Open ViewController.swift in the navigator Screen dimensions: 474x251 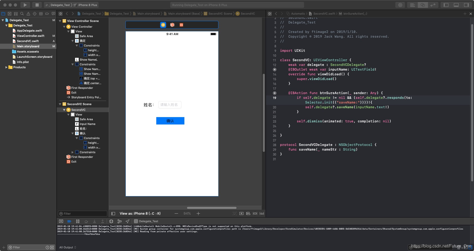31,36
